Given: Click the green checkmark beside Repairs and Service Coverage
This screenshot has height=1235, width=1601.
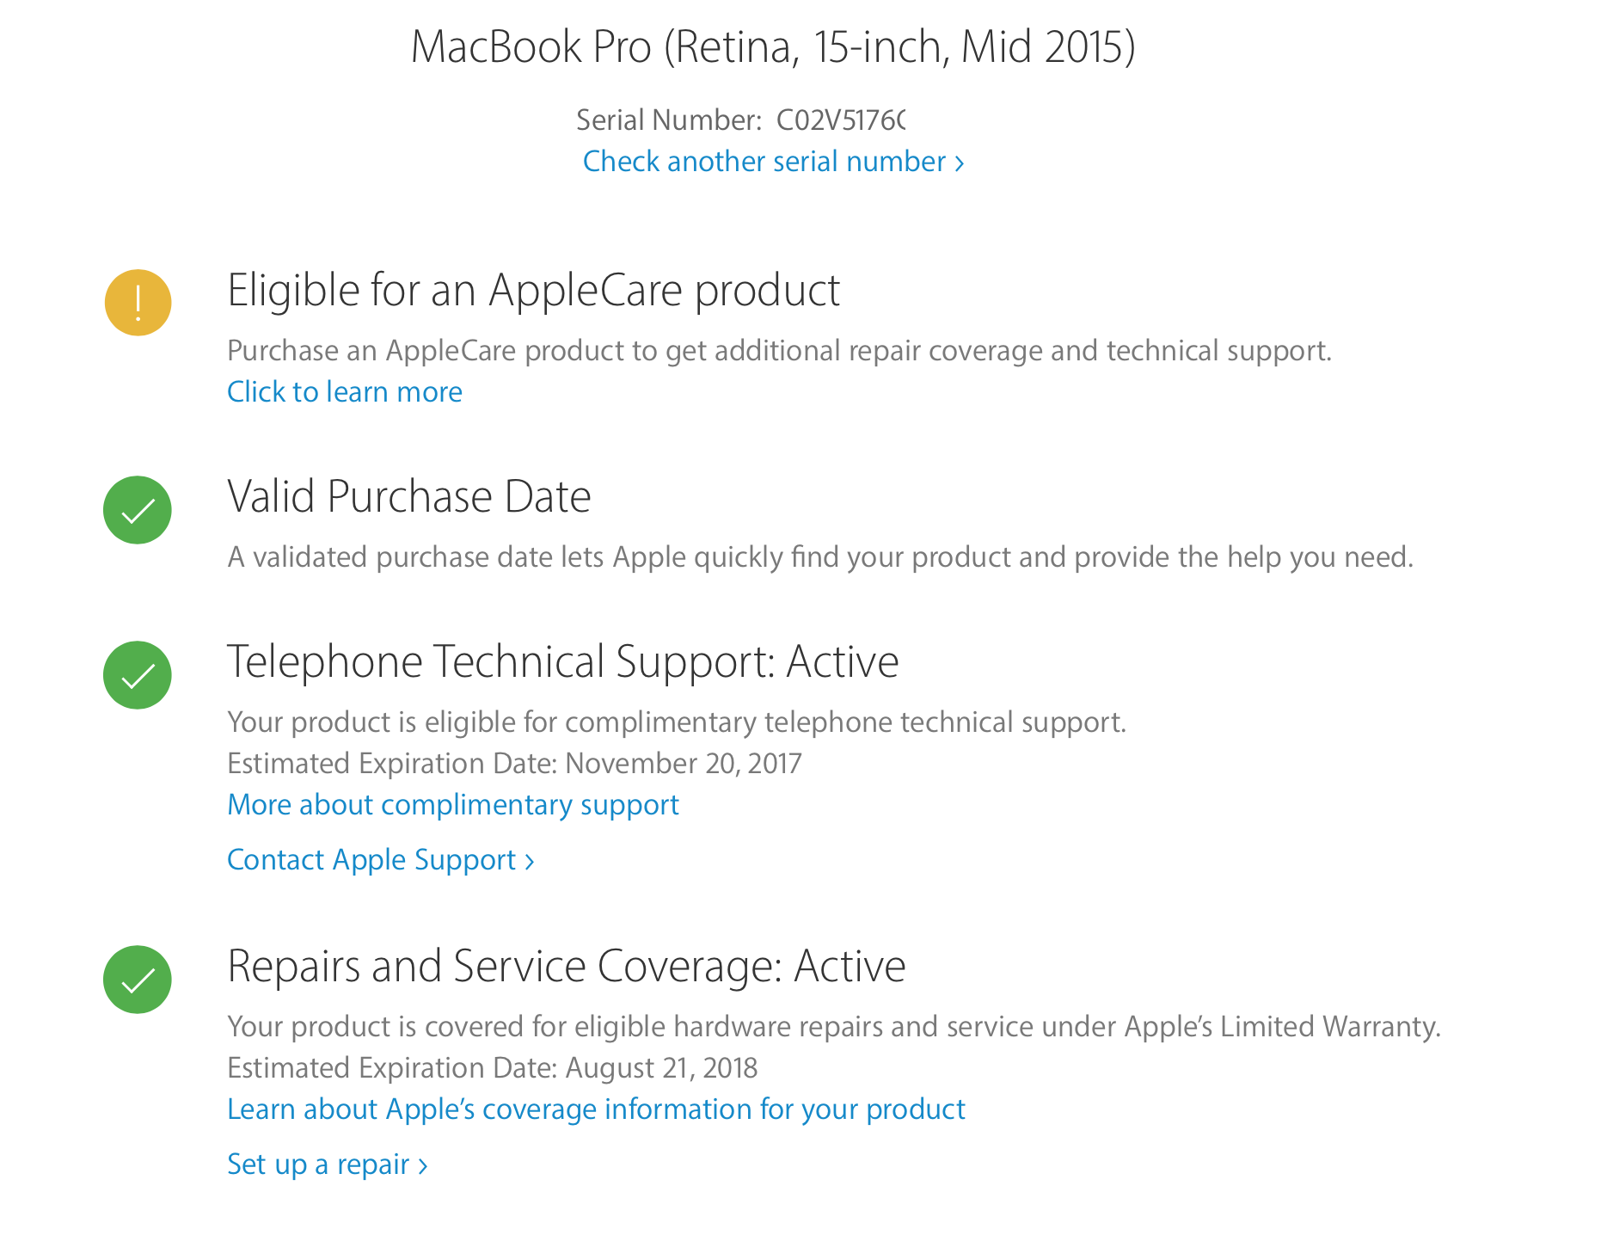Looking at the screenshot, I should (138, 980).
